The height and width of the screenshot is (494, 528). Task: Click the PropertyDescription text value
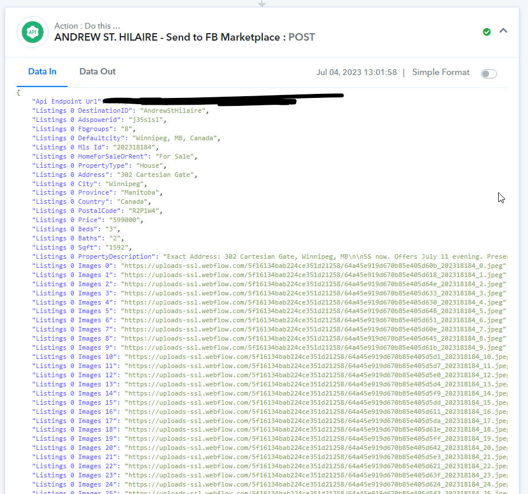335,256
